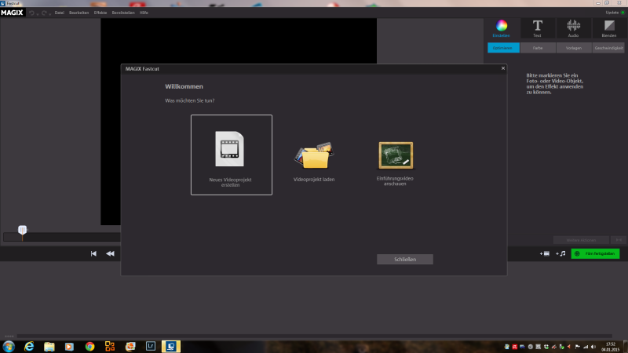Viewport: 628px width, 353px height.
Task: Click the green Film fertigstellen button
Action: tap(595, 253)
